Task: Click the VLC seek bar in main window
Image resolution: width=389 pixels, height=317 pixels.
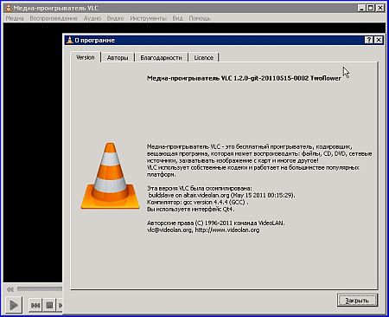Action: (40, 288)
